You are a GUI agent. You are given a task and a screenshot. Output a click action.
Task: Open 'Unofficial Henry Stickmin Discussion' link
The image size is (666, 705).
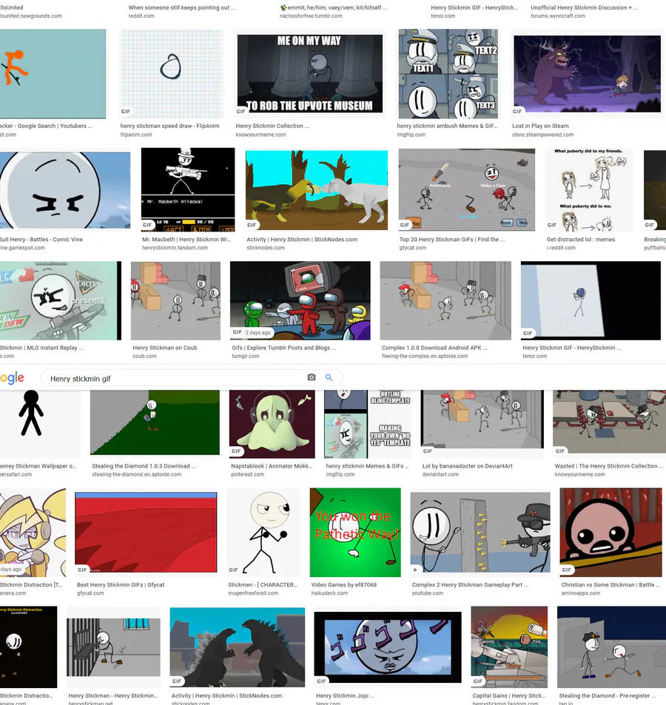coord(584,7)
